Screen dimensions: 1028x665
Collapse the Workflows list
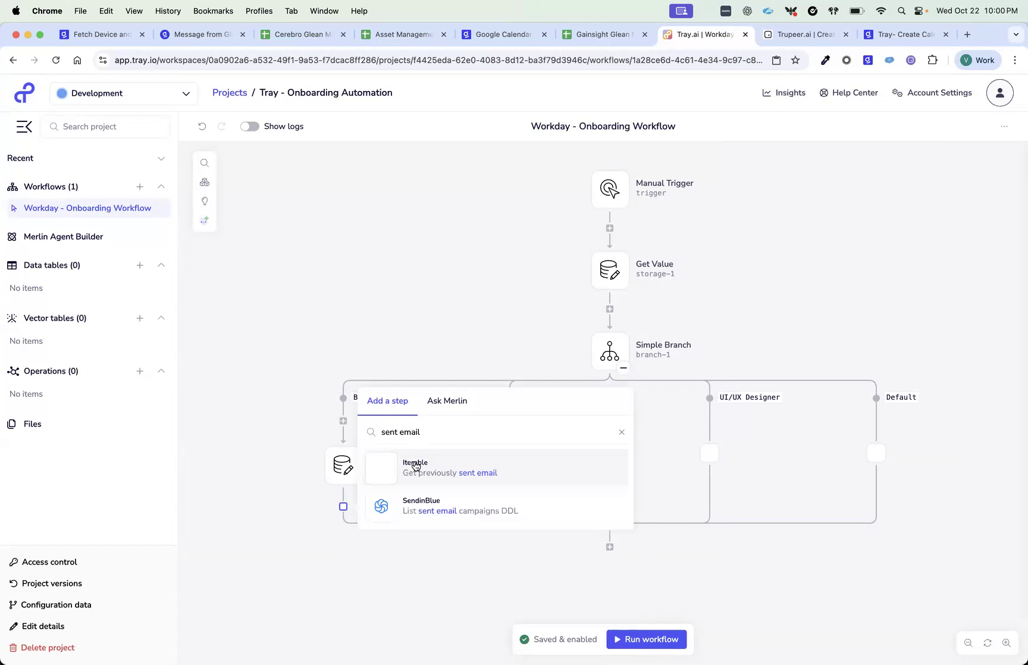161,186
